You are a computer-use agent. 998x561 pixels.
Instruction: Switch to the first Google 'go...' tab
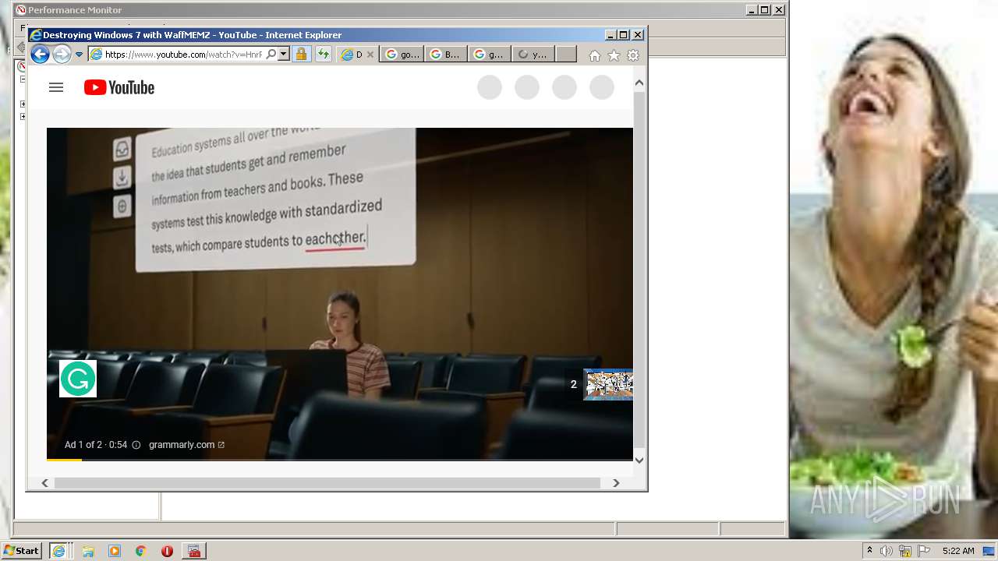coord(402,55)
